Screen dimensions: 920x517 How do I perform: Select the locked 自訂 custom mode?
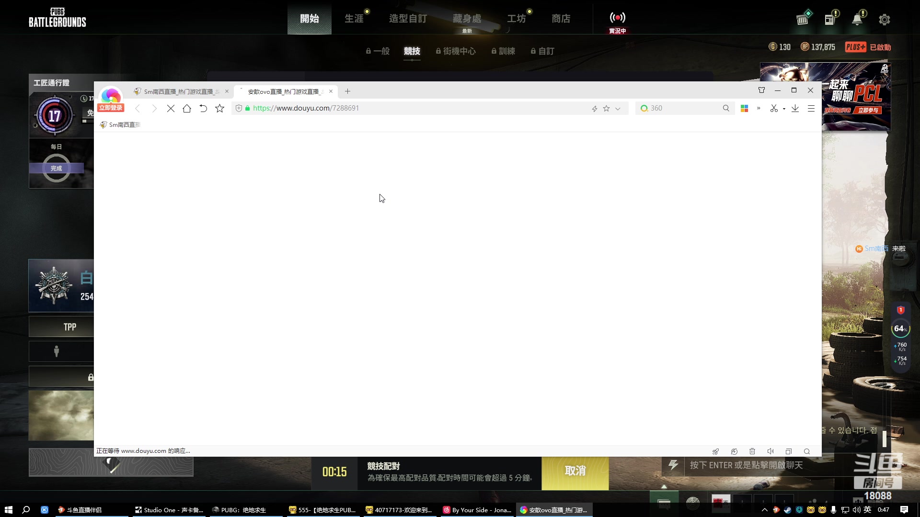click(542, 51)
